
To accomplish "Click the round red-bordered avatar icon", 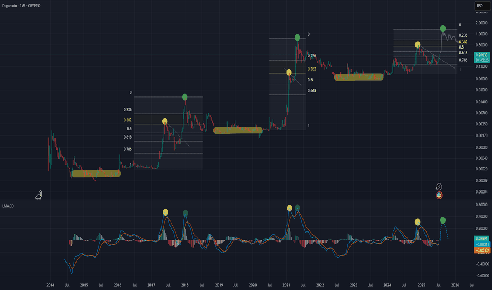I will point(439,195).
